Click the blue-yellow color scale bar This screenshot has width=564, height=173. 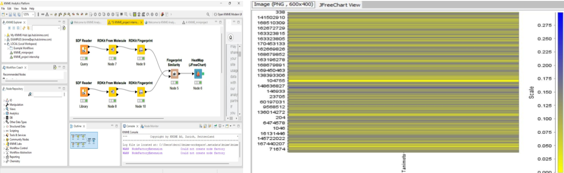(560, 92)
